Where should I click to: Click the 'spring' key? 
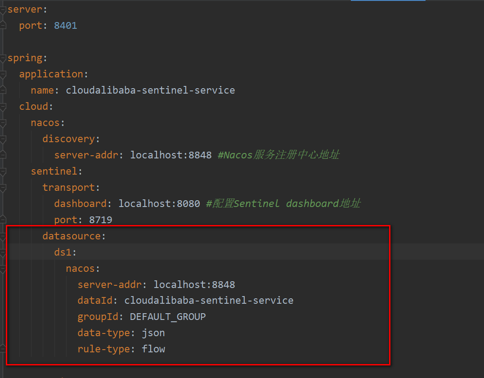pos(25,58)
